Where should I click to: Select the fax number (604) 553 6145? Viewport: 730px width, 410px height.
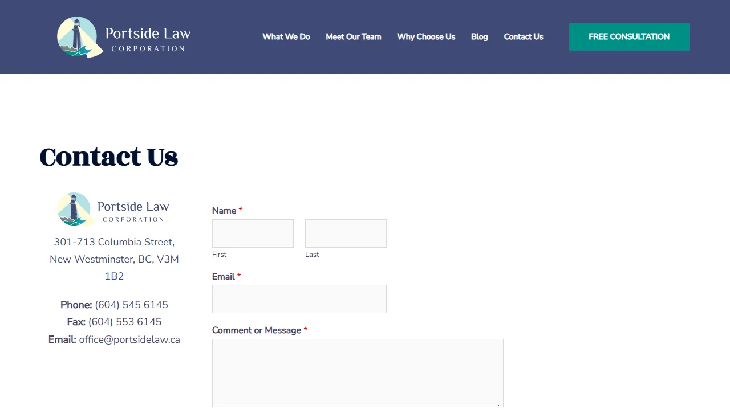[125, 322]
